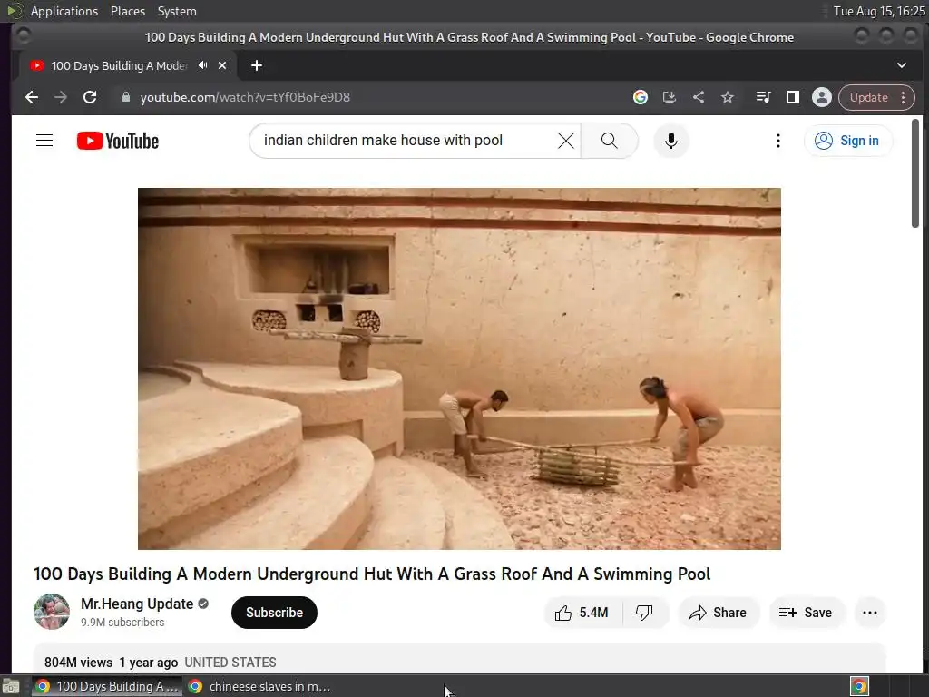Open the System menu
The height and width of the screenshot is (697, 929).
[x=177, y=11]
